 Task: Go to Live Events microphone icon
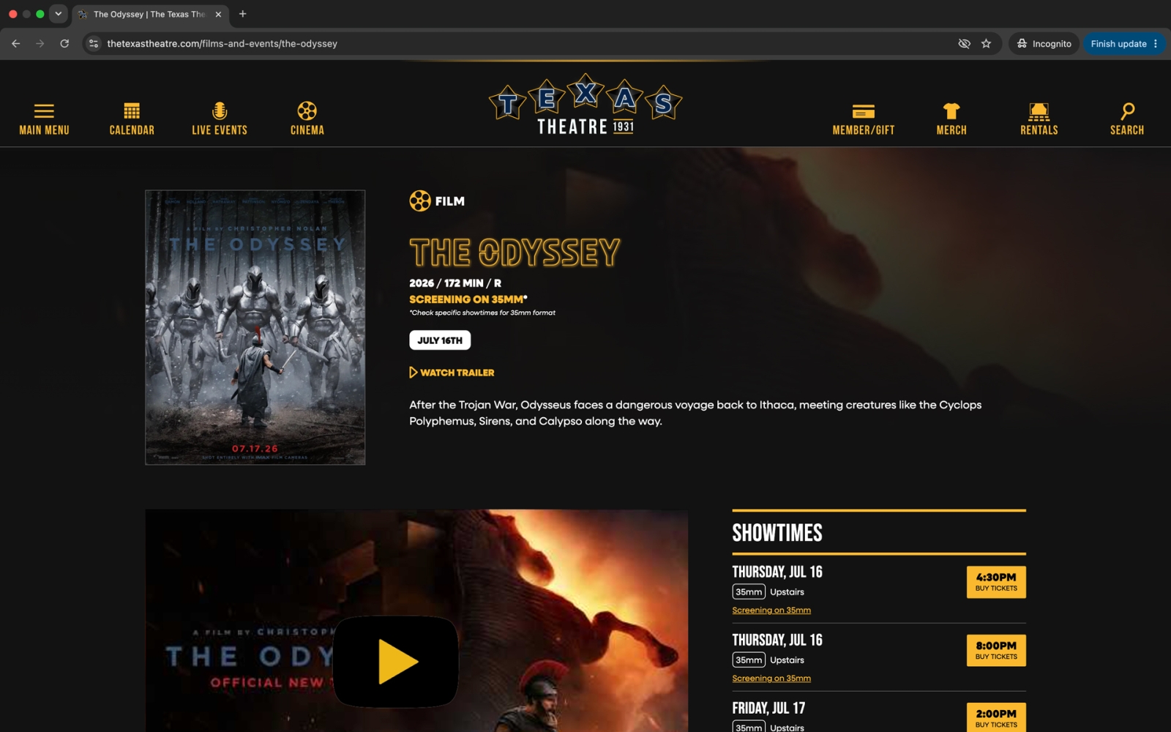coord(220,111)
